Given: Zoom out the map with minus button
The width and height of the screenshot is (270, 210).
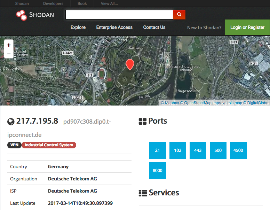Looking at the screenshot, I should 9,54.
